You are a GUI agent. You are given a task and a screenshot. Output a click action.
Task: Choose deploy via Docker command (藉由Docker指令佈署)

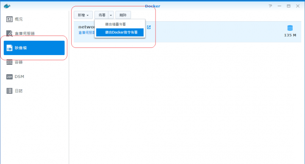click(120, 32)
